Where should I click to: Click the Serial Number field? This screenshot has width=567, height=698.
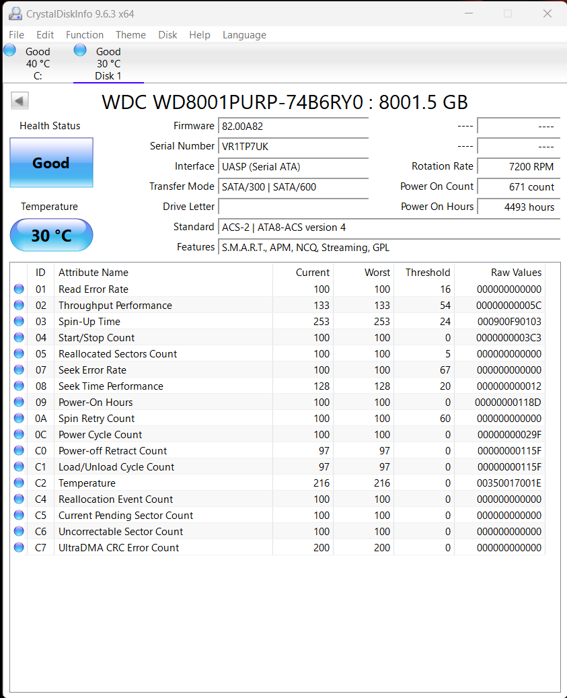pyautogui.click(x=293, y=146)
